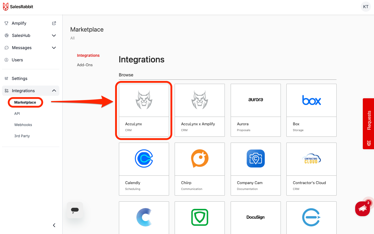374x234 pixels.
Task: Click the SalesRabbit logo
Action: [18, 7]
